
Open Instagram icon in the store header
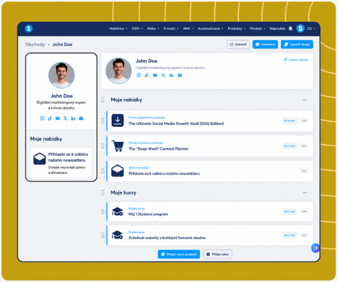click(139, 75)
